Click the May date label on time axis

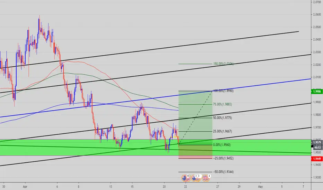(260, 187)
